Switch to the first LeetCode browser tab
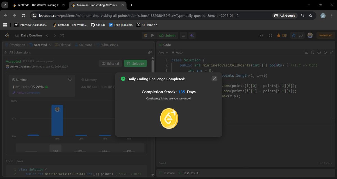The height and width of the screenshot is (179, 337). click(x=38, y=5)
